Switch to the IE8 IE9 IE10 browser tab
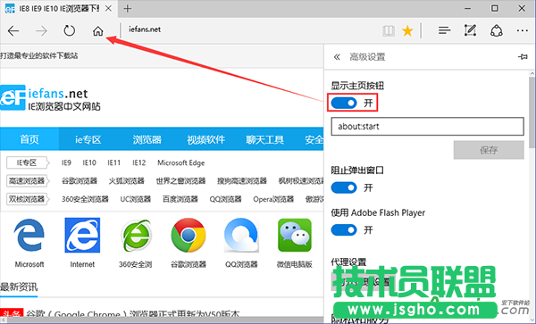The height and width of the screenshot is (324, 536). click(58, 9)
